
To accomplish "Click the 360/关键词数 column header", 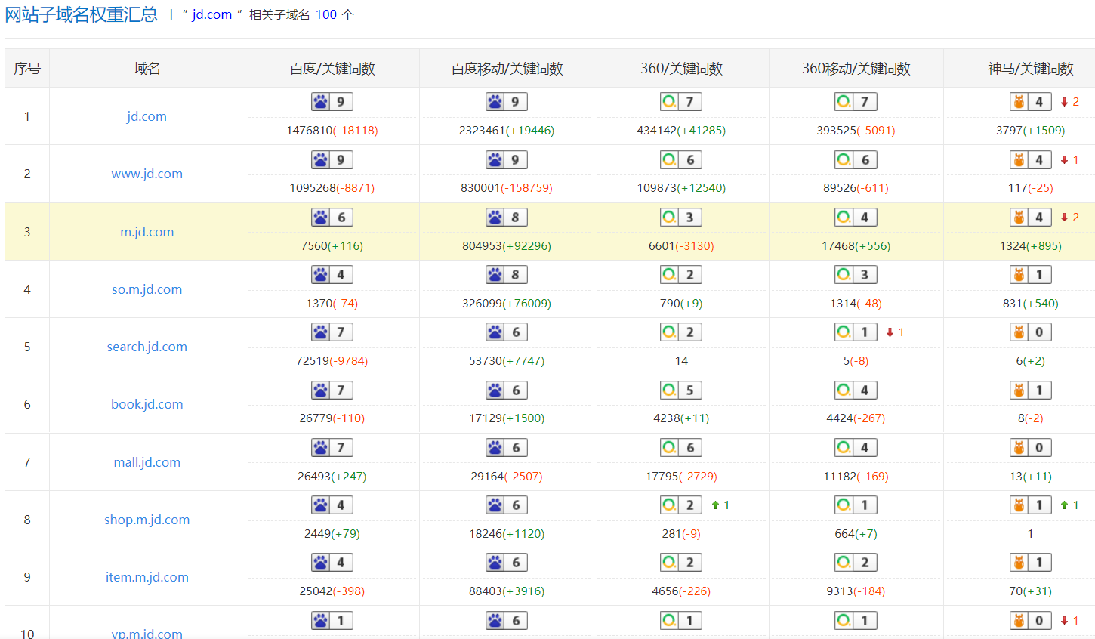I will 681,69.
